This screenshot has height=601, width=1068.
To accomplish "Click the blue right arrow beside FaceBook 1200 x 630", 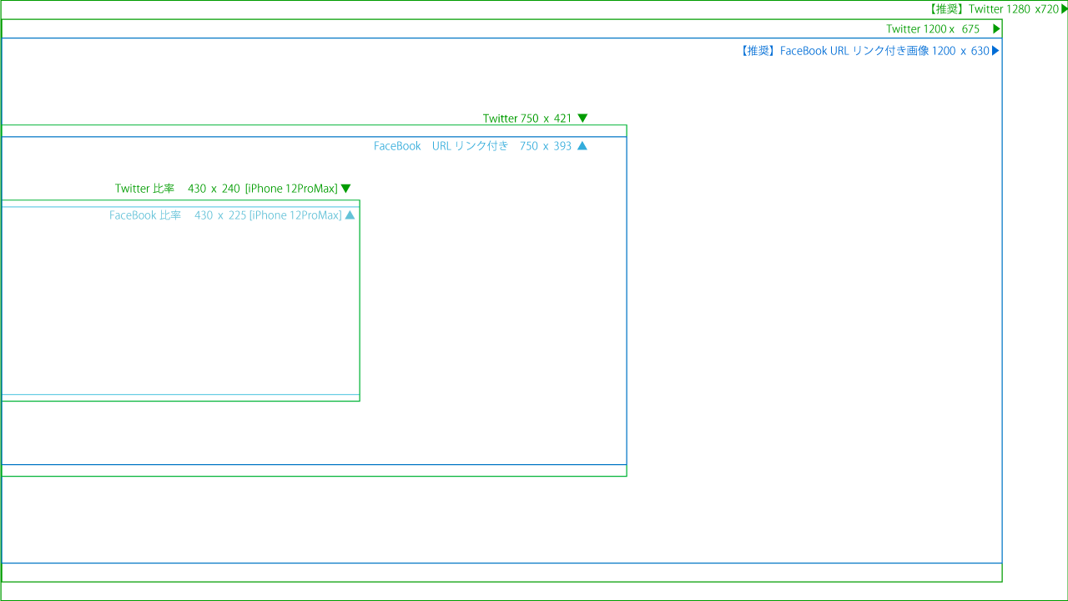I will point(995,51).
